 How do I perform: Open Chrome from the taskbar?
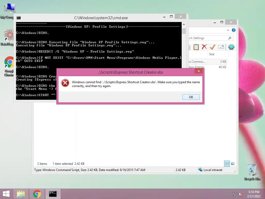click(37, 194)
